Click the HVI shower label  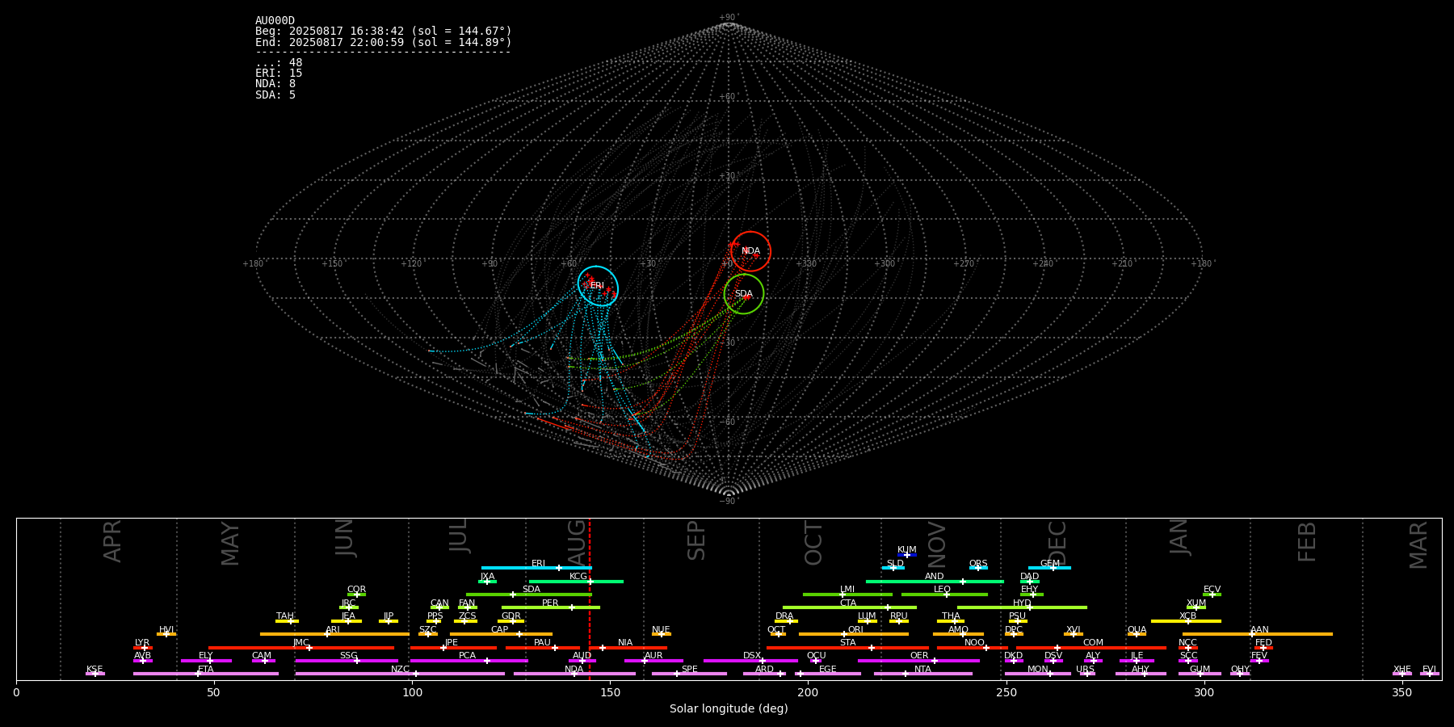166,630
